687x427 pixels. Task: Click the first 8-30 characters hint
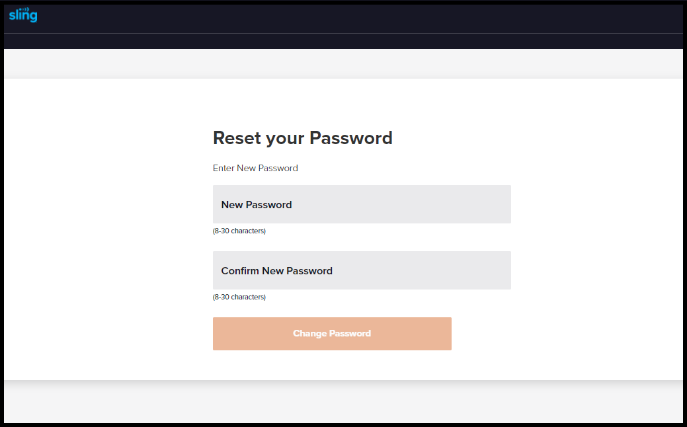point(239,231)
